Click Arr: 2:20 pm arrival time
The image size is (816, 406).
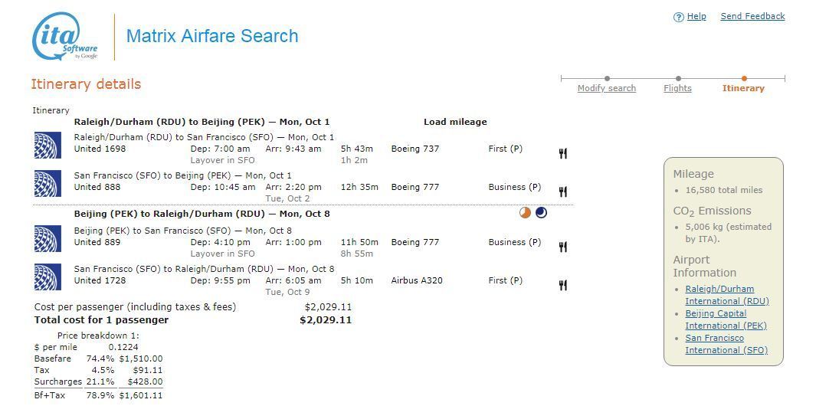(293, 187)
